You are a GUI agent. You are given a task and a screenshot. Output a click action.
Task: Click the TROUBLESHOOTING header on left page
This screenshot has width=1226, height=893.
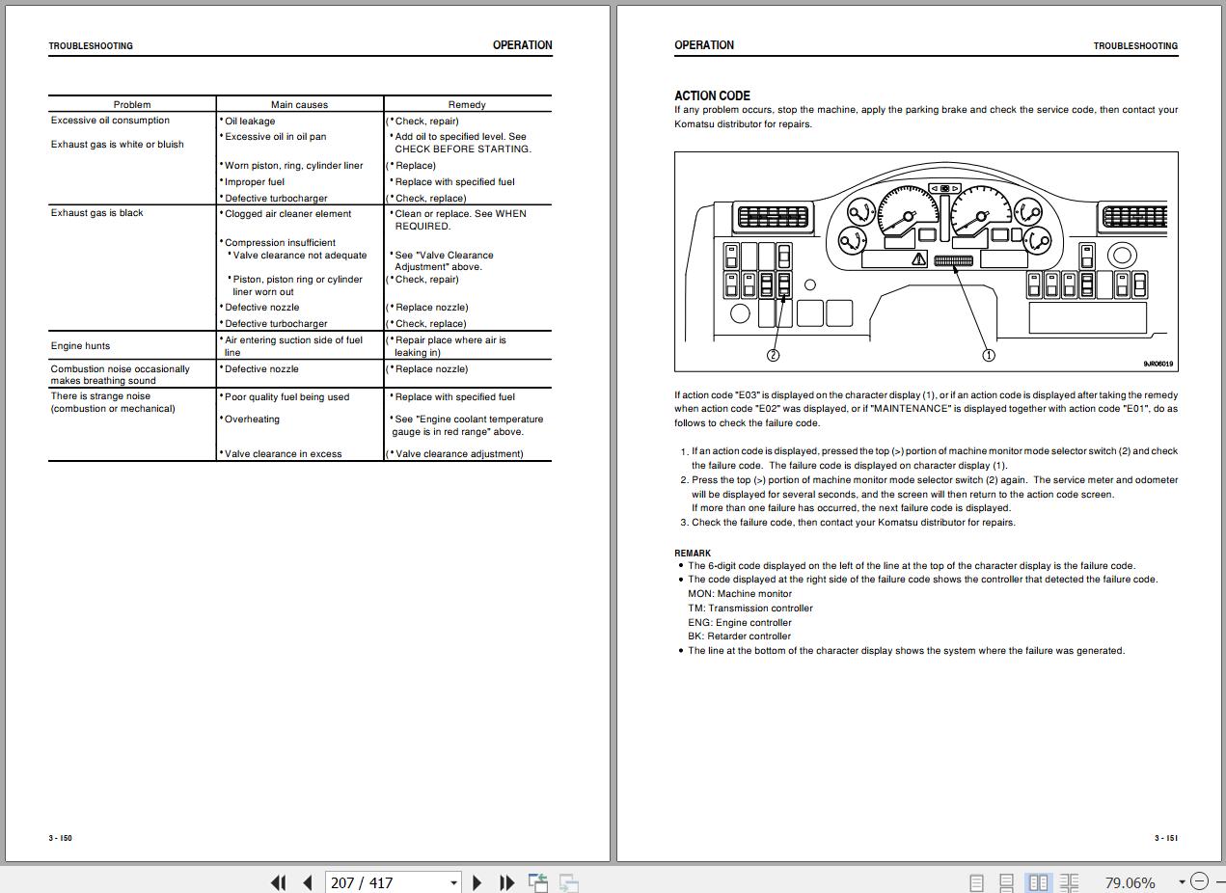[91, 46]
